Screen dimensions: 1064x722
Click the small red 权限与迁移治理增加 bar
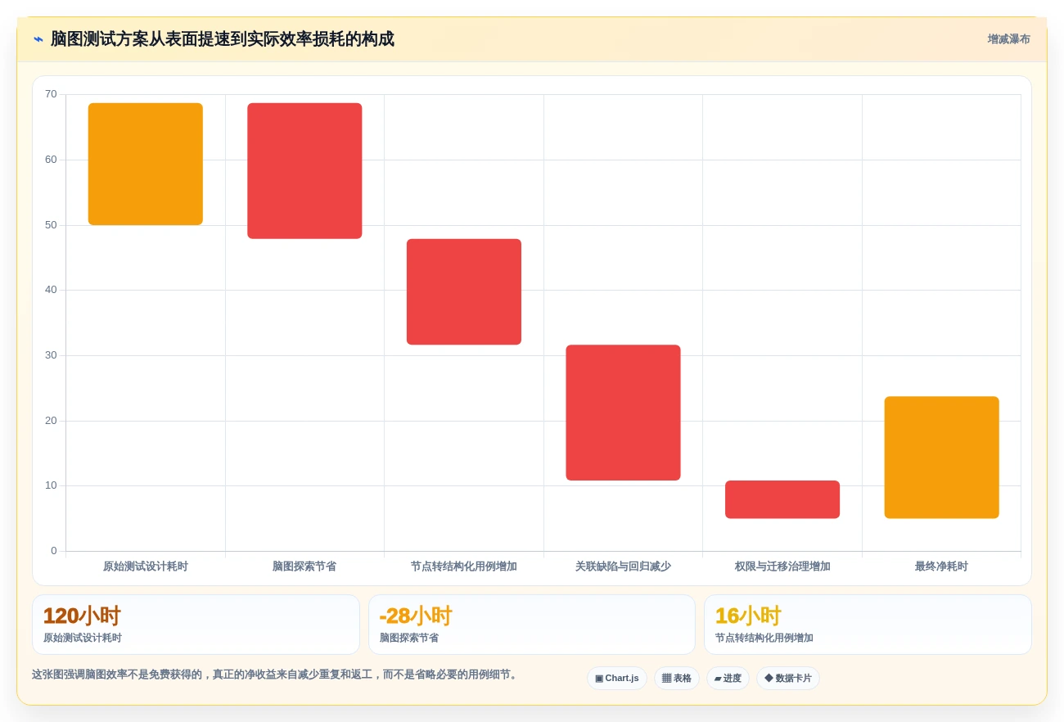click(782, 499)
